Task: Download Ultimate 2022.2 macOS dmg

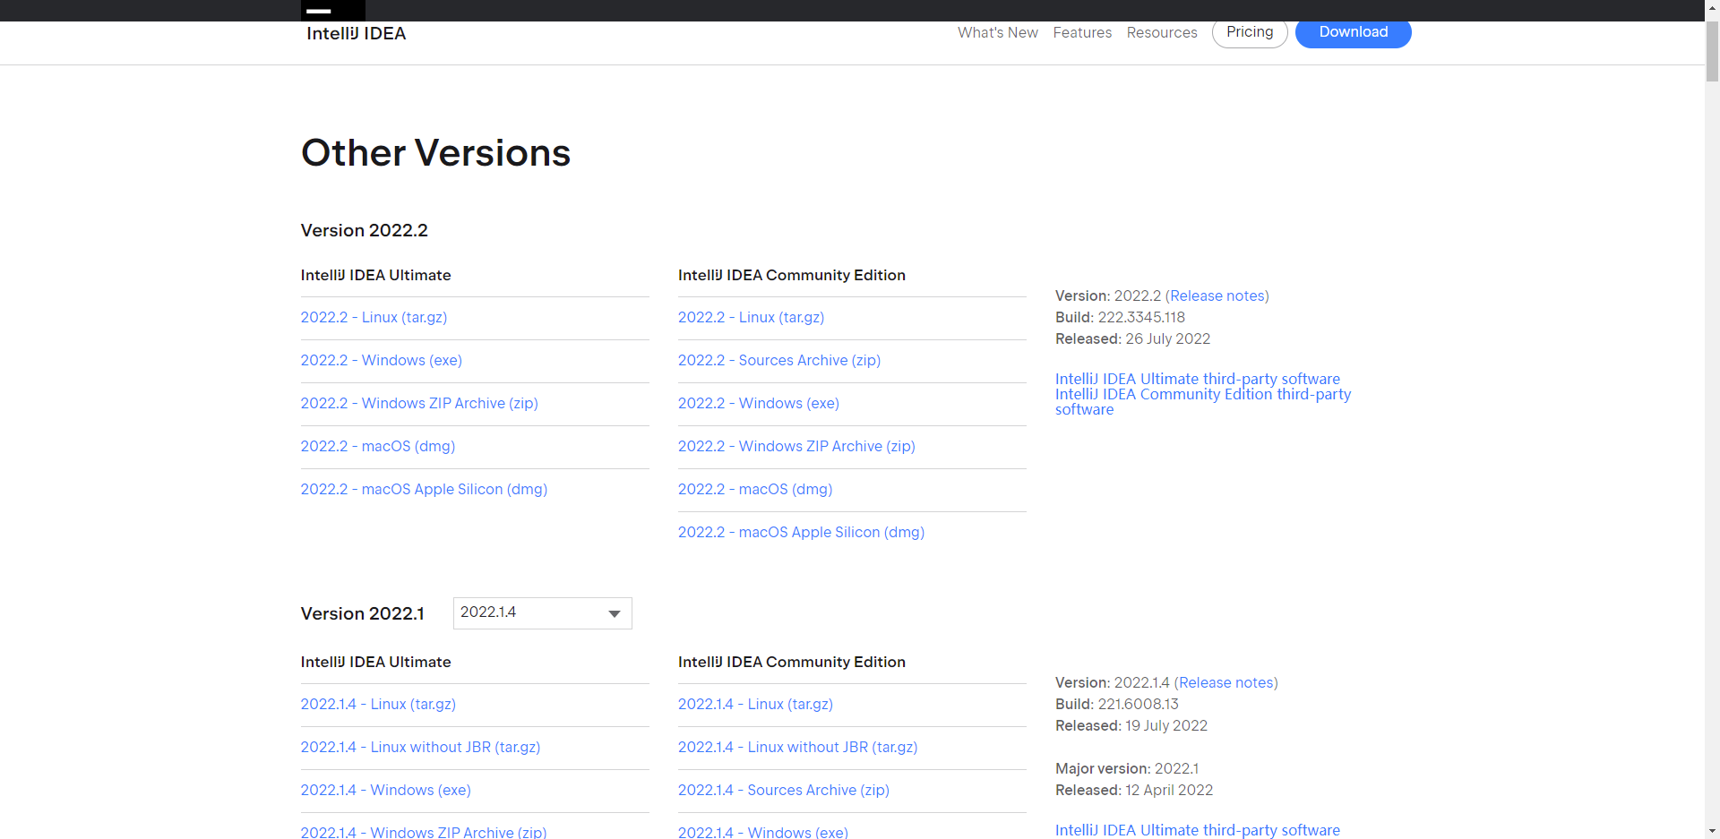Action: [x=378, y=446]
